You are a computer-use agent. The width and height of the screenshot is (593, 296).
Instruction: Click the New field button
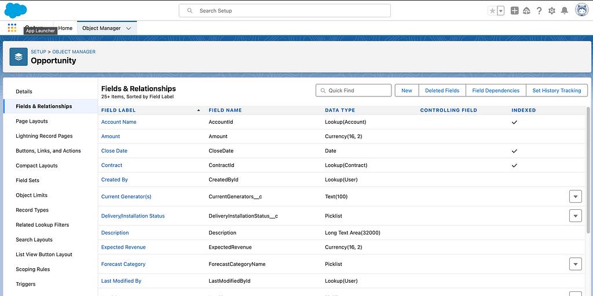click(x=407, y=91)
